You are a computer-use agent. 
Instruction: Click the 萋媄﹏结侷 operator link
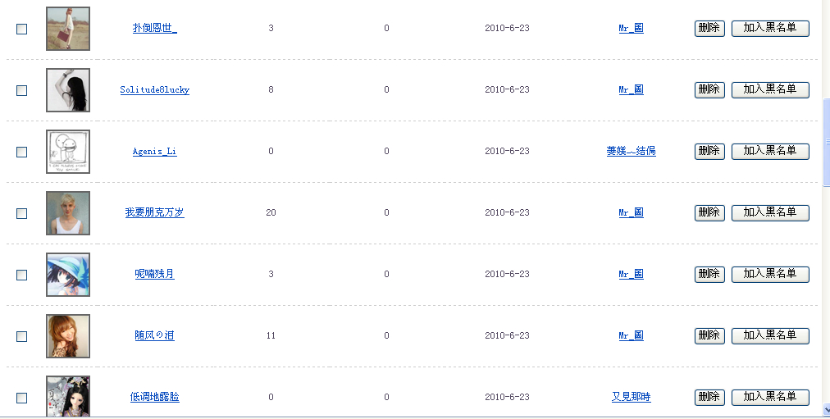pyautogui.click(x=631, y=152)
